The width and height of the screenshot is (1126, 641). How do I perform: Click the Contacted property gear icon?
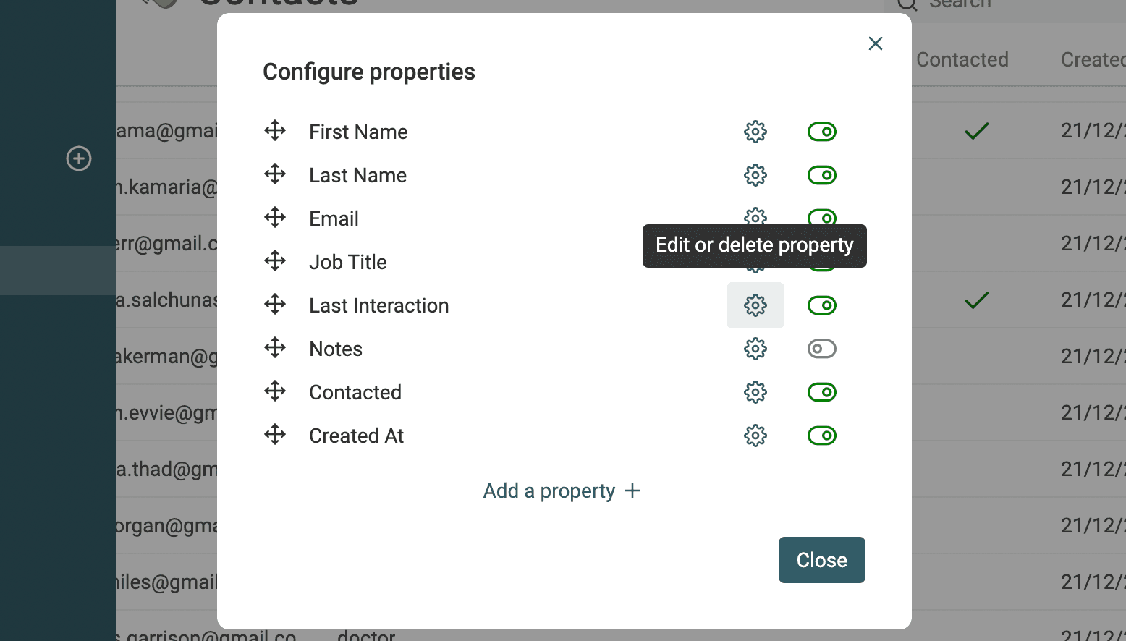(x=755, y=391)
